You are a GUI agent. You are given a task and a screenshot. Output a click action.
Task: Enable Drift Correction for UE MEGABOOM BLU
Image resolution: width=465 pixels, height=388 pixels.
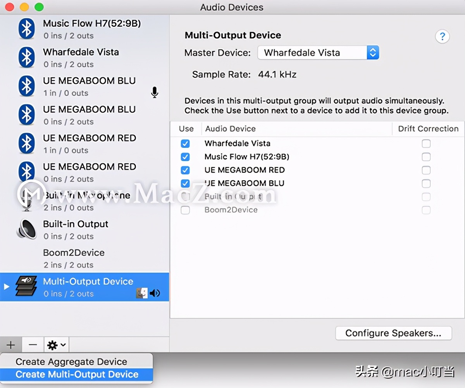coord(426,183)
